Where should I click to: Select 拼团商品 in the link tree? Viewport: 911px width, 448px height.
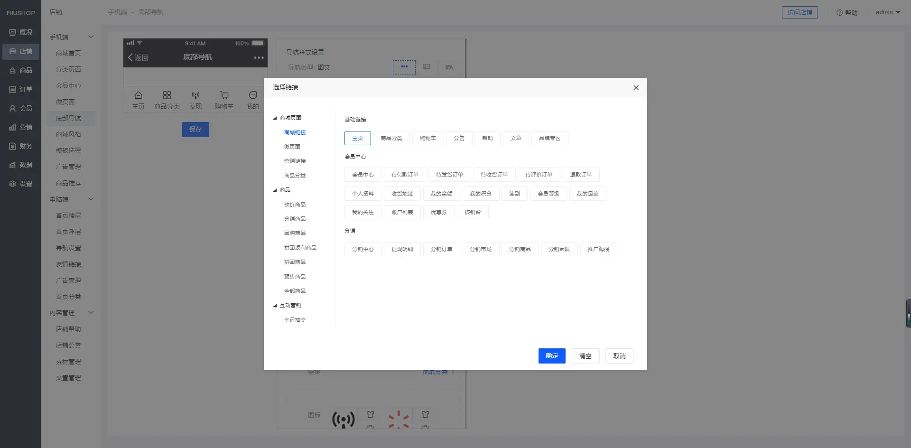(295, 262)
